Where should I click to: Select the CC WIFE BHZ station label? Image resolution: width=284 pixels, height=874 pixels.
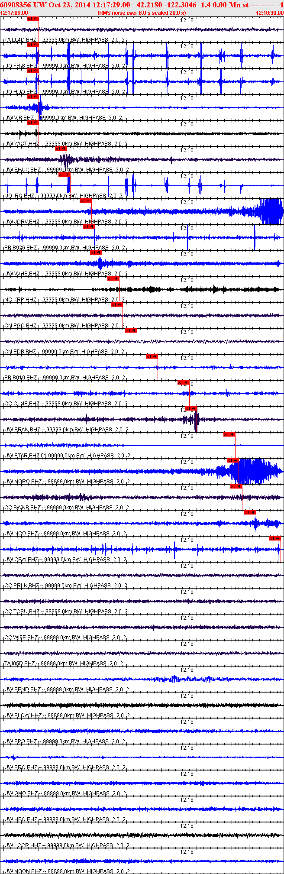(x=21, y=638)
